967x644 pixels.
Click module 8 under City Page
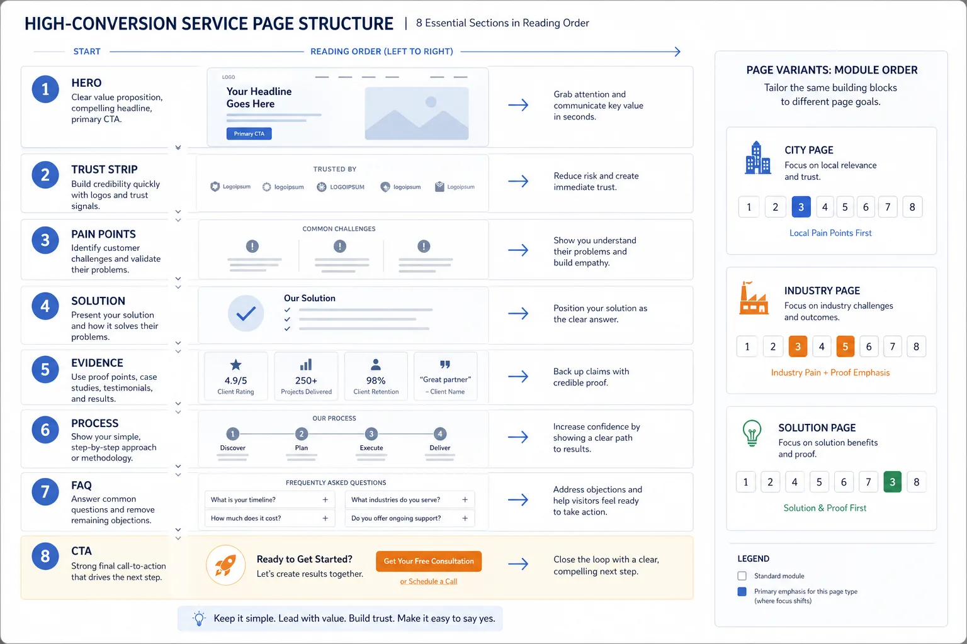[x=912, y=207]
